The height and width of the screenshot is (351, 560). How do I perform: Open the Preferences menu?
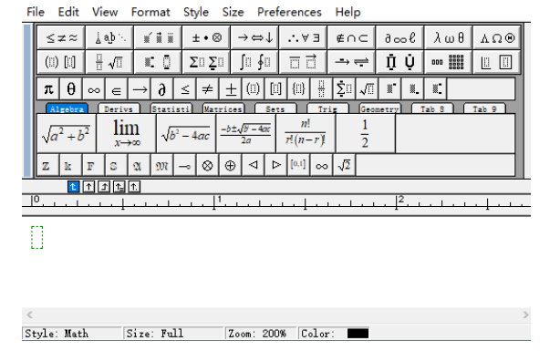[x=289, y=12]
